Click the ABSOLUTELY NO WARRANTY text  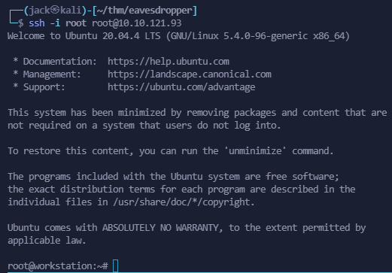point(160,228)
